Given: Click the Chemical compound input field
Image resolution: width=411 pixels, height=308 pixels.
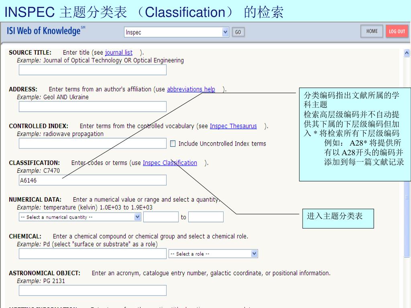Looking at the screenshot, I should point(93,253).
